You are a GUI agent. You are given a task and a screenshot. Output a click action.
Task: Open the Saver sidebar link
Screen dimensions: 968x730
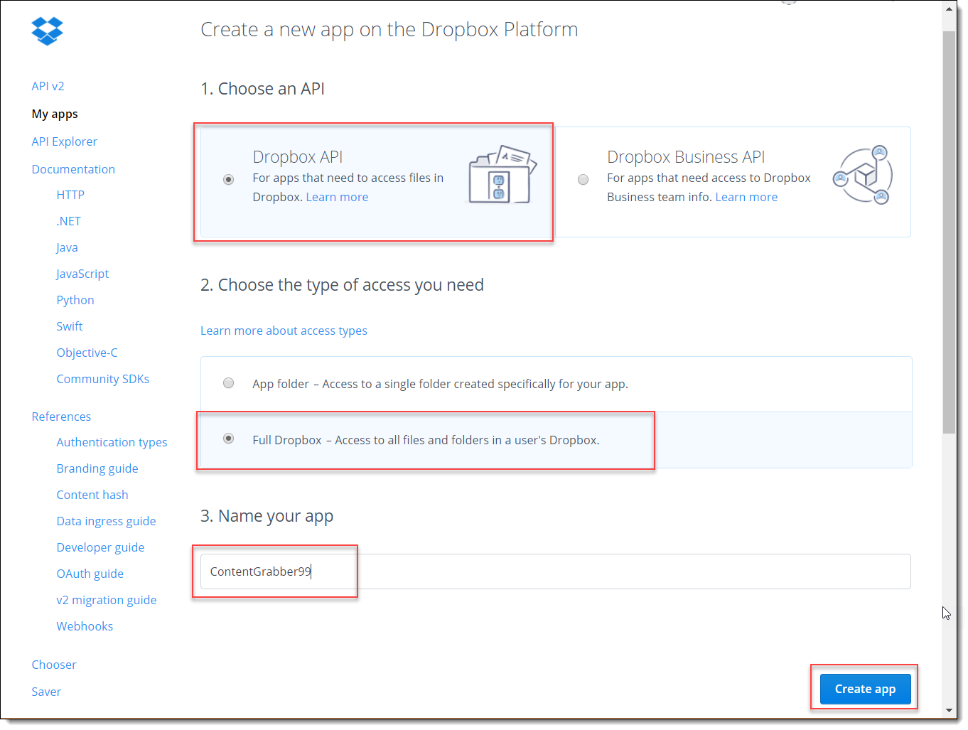46,692
